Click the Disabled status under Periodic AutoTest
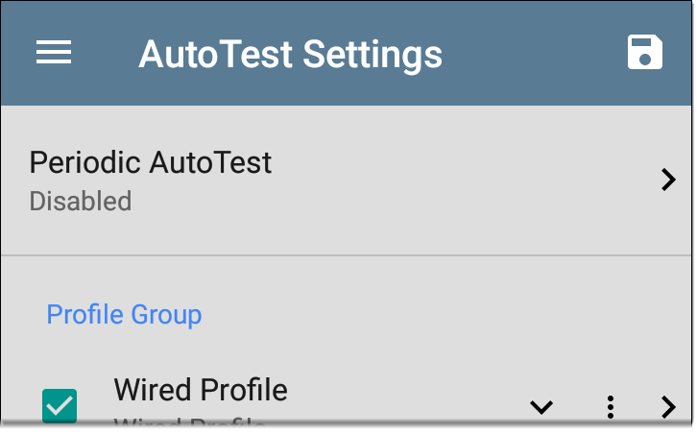697x434 pixels. tap(81, 201)
